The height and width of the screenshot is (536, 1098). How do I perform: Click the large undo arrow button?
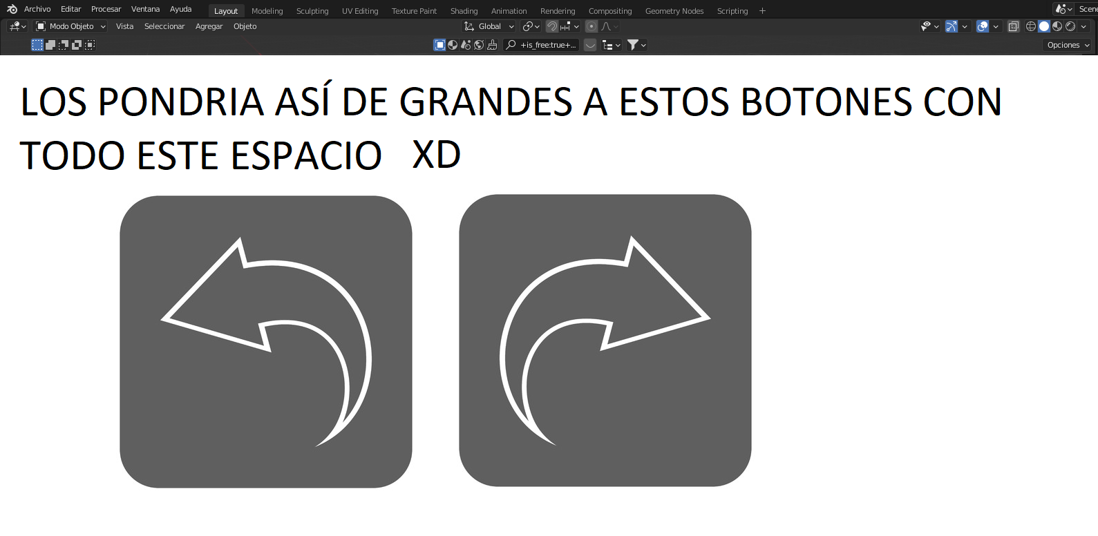pyautogui.click(x=266, y=342)
